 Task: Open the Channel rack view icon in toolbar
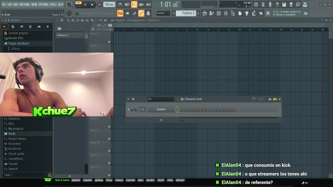(219, 13)
